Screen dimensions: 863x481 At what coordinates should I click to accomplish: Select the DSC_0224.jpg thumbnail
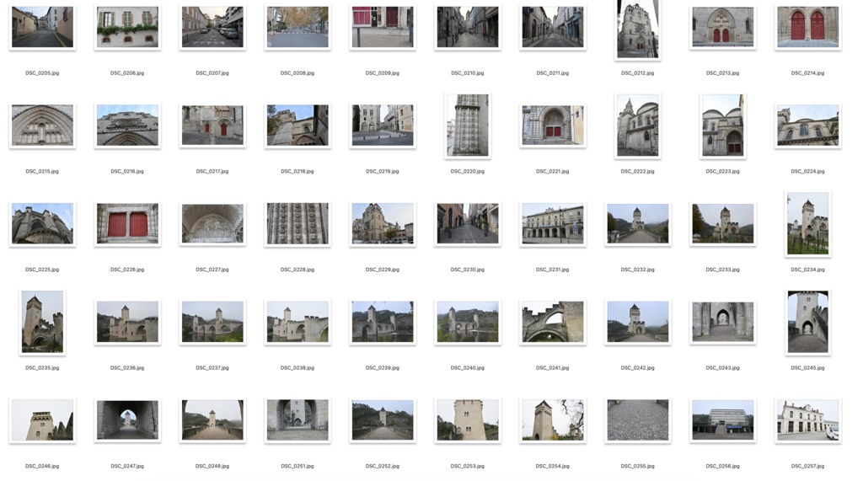pyautogui.click(x=807, y=126)
